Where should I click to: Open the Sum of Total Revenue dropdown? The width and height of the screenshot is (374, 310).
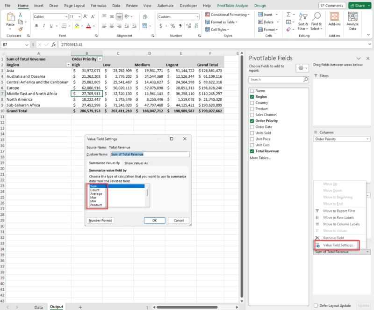tap(367, 252)
